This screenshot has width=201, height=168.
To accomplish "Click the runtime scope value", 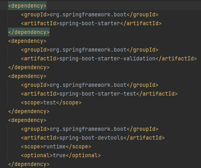I will tap(54, 147).
